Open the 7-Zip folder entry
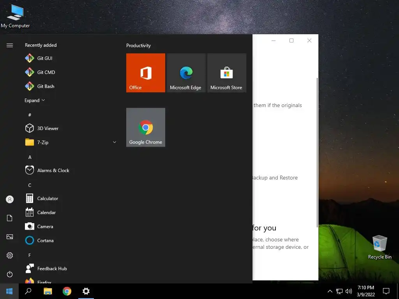The height and width of the screenshot is (299, 399). click(x=71, y=142)
